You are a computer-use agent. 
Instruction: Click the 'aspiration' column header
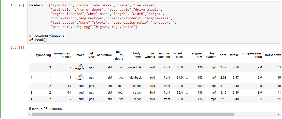tap(104, 55)
